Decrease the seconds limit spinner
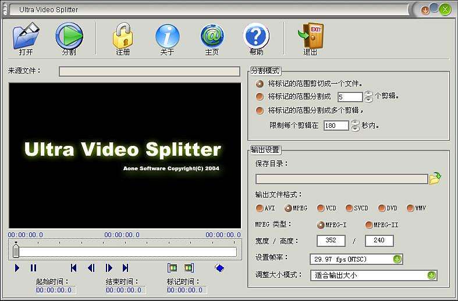Viewport: 458px width, 301px height. coord(355,128)
